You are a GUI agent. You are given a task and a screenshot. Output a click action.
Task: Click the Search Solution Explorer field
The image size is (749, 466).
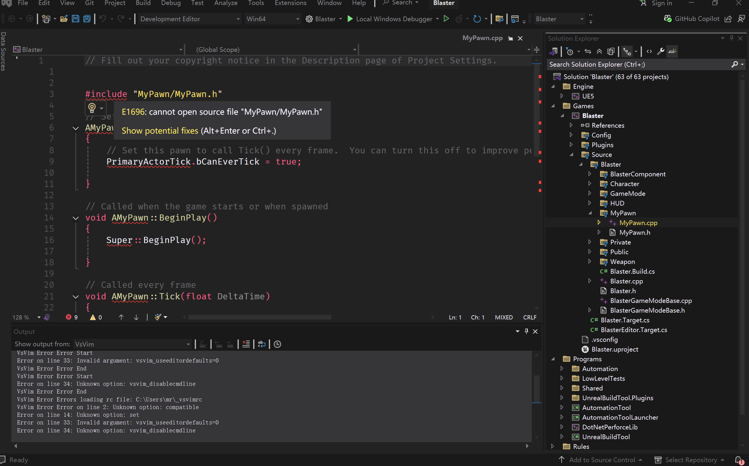pyautogui.click(x=638, y=64)
